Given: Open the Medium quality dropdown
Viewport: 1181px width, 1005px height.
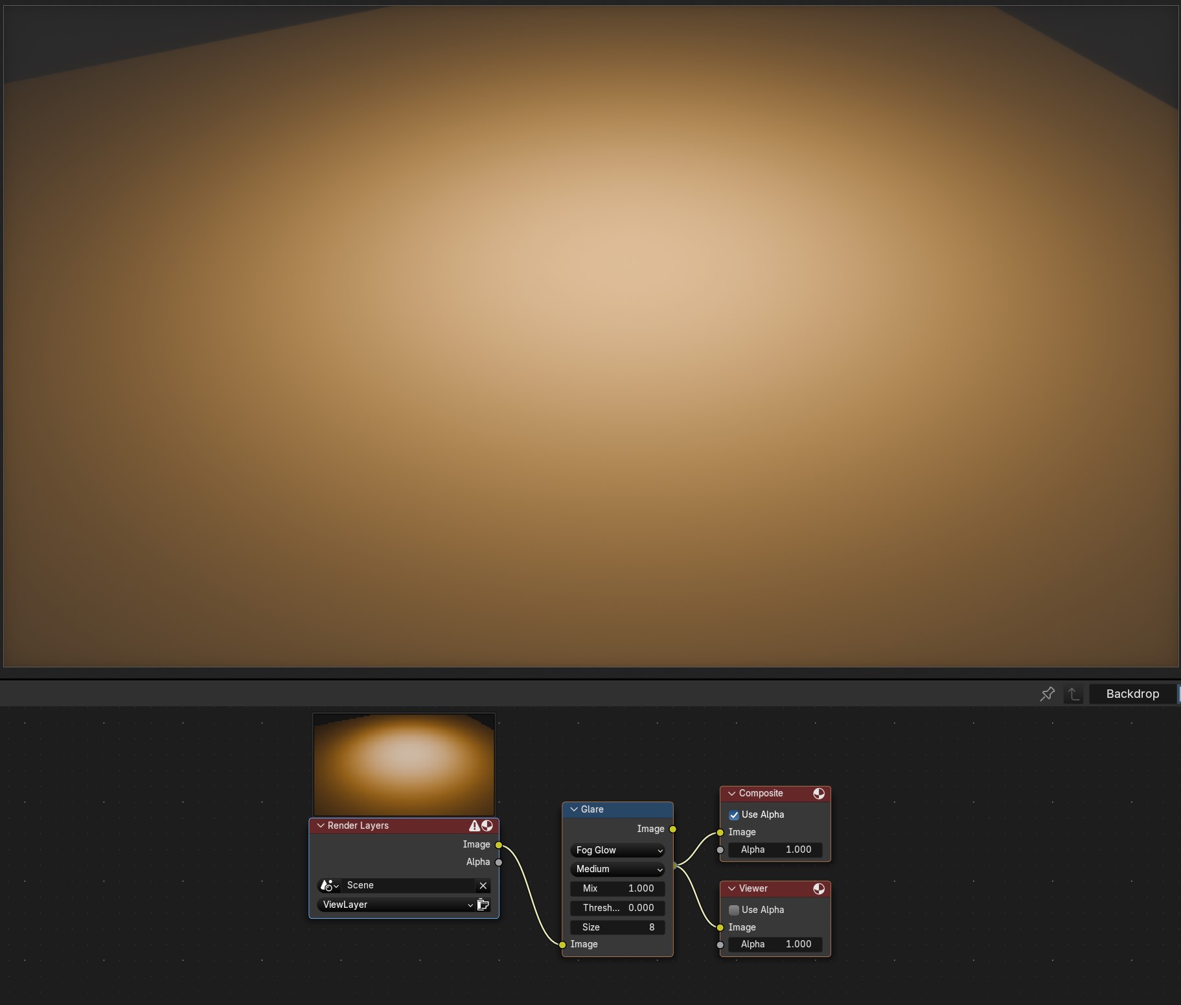Looking at the screenshot, I should point(617,869).
